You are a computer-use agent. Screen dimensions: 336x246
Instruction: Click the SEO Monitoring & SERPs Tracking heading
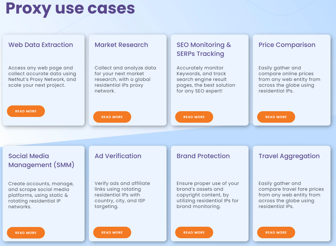(x=204, y=49)
